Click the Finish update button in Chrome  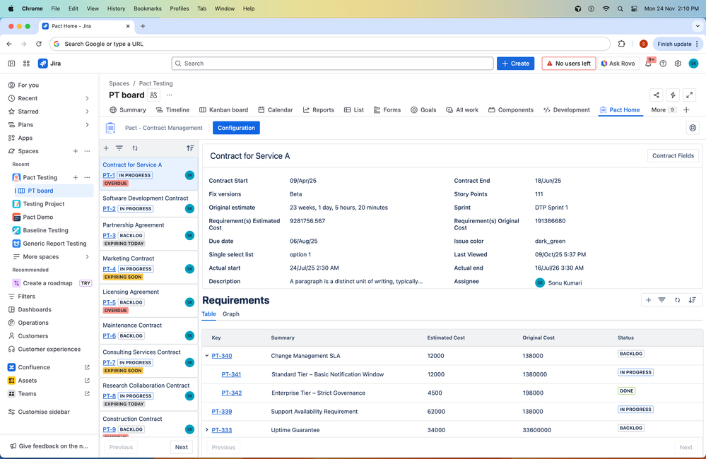click(x=678, y=44)
